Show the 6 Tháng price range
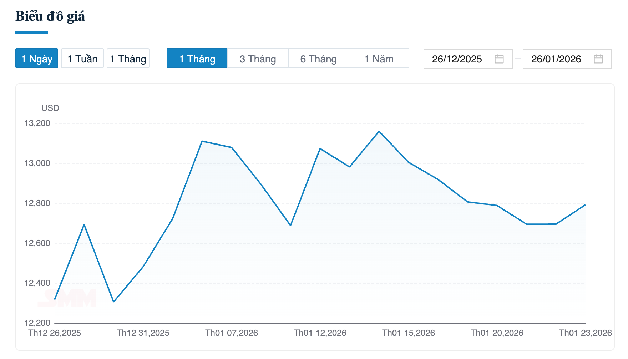 [x=318, y=59]
